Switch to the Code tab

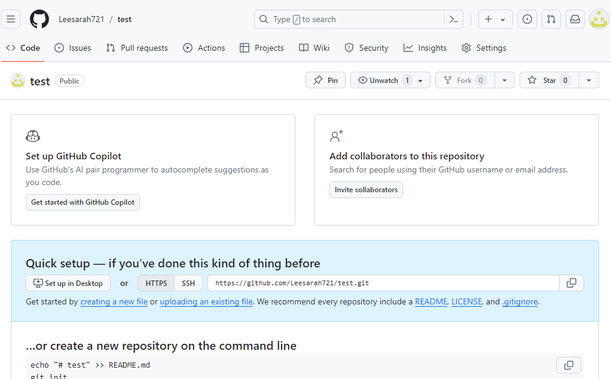tap(23, 48)
